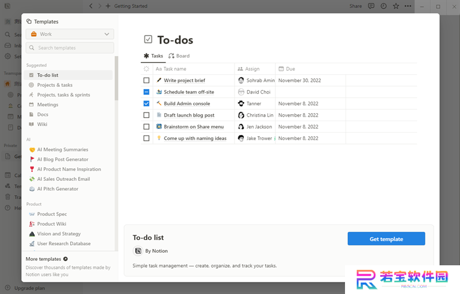Click Product Wiki icon
The image size is (460, 294).
point(32,224)
